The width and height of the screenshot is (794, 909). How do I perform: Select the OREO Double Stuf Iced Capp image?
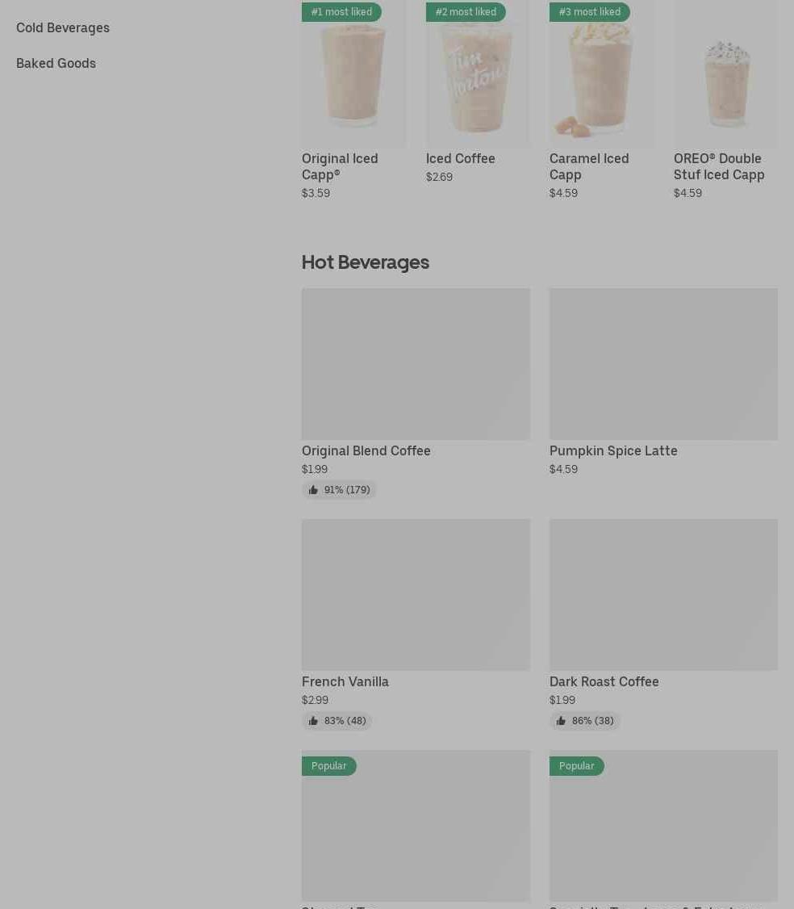(725, 73)
